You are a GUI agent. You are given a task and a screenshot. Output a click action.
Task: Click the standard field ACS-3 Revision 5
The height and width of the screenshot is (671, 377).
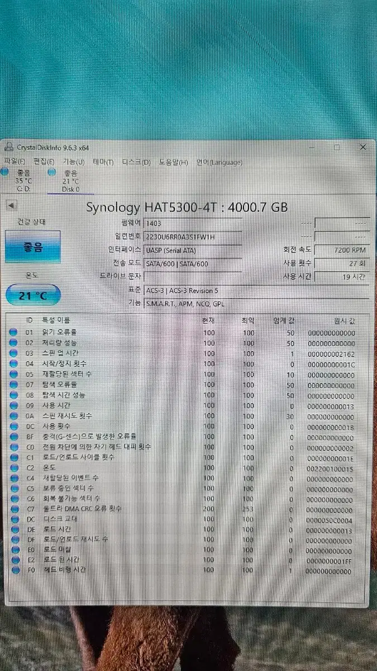coord(257,290)
